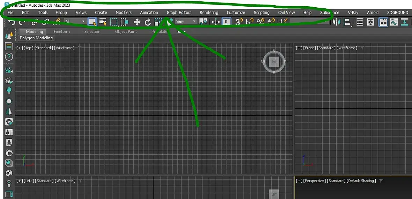412x199 pixels.
Task: Click the filter funnel icon in Top viewport
Action: tap(80, 48)
